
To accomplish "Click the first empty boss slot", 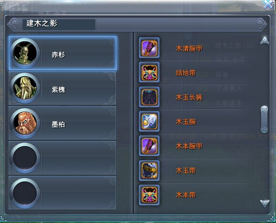I will 62,158.
